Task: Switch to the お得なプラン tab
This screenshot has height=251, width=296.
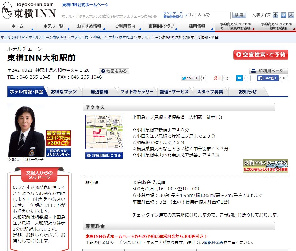Action: (64, 92)
